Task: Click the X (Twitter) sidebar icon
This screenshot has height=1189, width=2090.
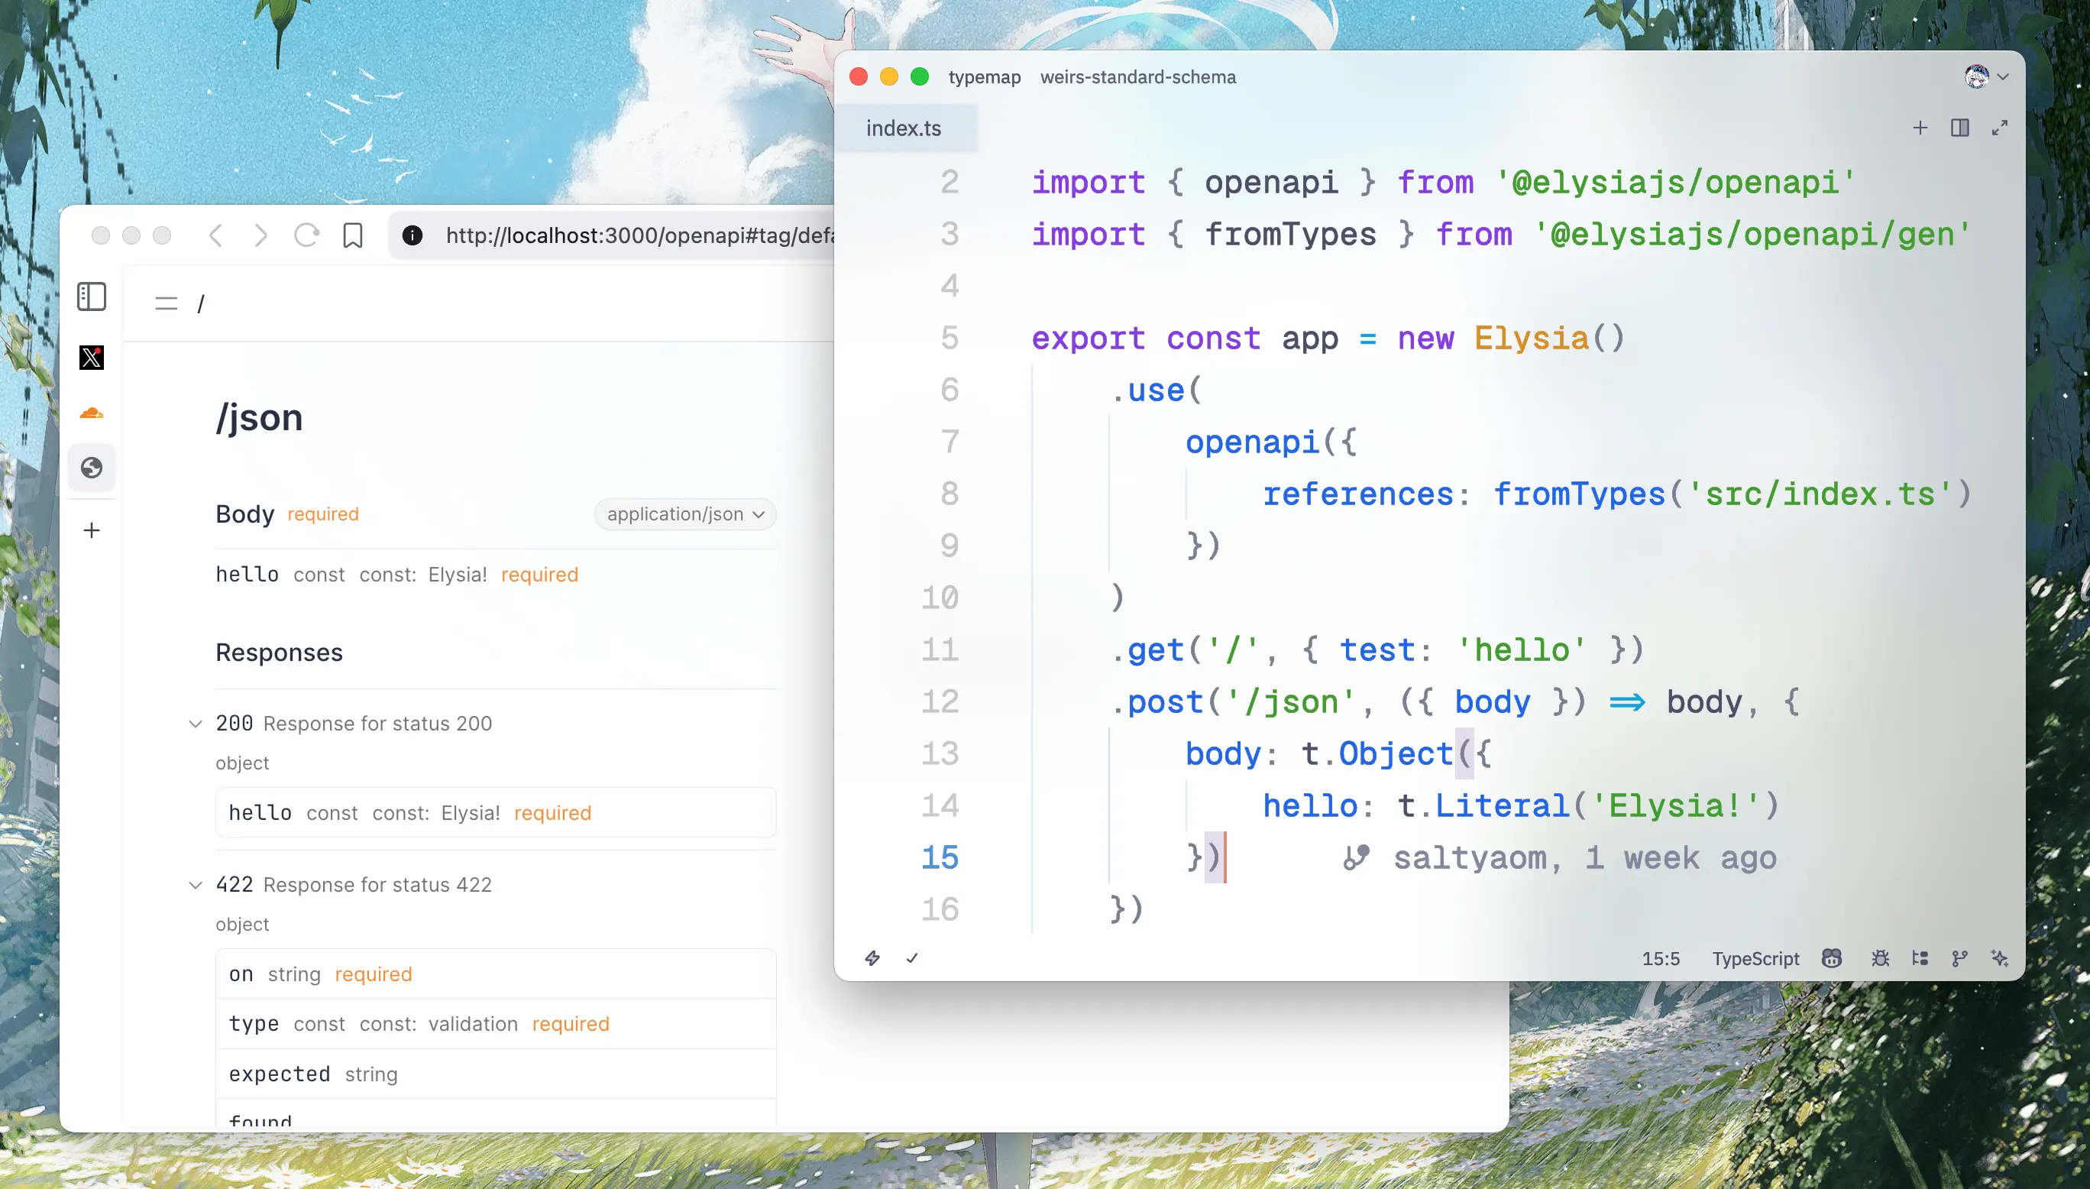Action: coord(92,357)
